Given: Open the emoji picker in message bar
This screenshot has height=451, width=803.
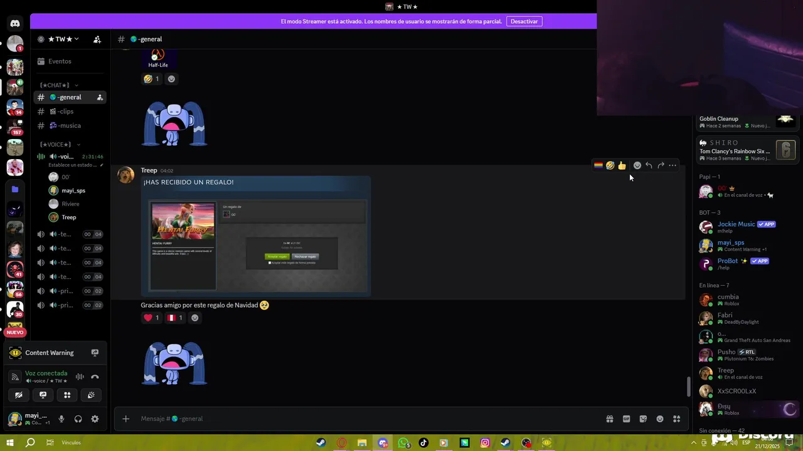Looking at the screenshot, I should tap(660, 419).
